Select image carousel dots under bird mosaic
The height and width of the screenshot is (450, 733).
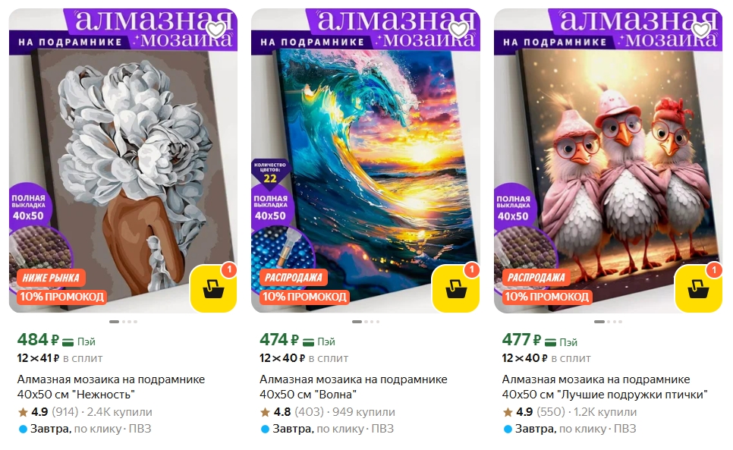pyautogui.click(x=608, y=322)
